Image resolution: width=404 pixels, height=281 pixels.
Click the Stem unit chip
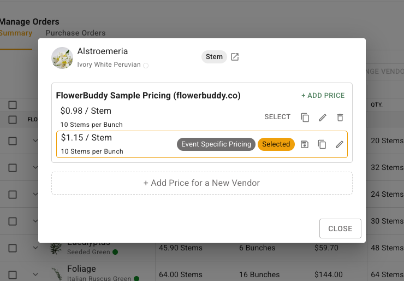(x=214, y=57)
